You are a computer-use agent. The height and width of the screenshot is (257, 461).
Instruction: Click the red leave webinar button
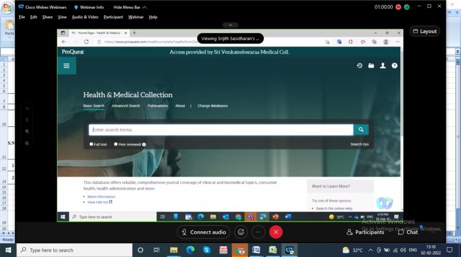(x=276, y=232)
